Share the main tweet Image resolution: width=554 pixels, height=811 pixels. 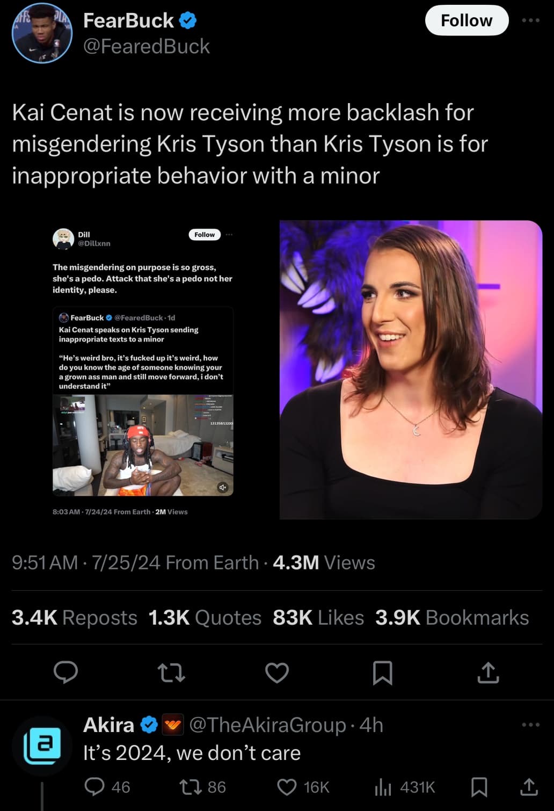(x=488, y=672)
